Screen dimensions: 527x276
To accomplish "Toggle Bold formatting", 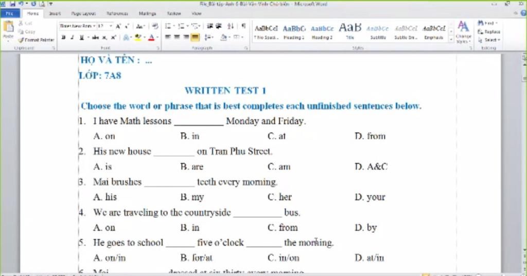I will pyautogui.click(x=63, y=38).
